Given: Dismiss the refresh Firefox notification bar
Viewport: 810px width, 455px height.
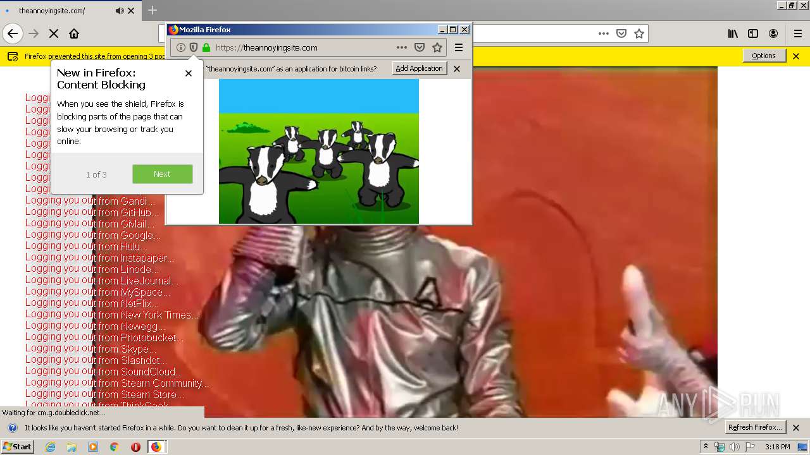Looking at the screenshot, I should coord(796,428).
